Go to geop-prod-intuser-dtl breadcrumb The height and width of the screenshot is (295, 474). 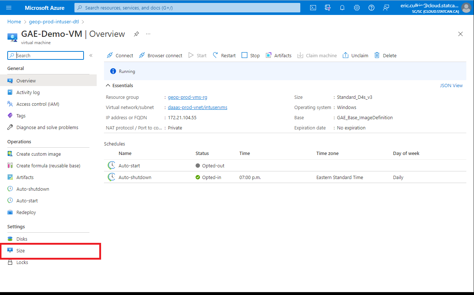pyautogui.click(x=54, y=22)
